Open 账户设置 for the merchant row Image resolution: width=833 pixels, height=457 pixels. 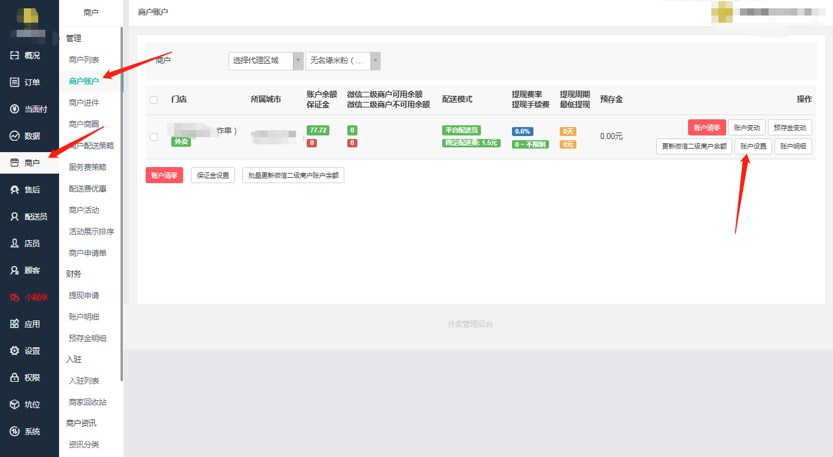(x=753, y=147)
